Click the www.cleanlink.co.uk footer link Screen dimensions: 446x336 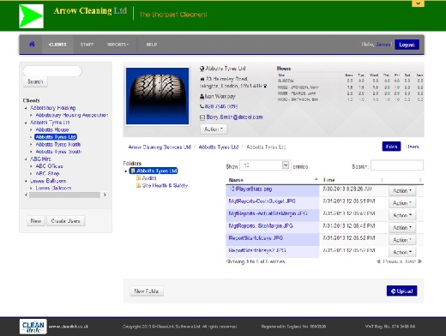pyautogui.click(x=69, y=327)
